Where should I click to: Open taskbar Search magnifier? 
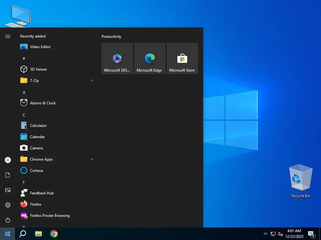pyautogui.click(x=23, y=234)
